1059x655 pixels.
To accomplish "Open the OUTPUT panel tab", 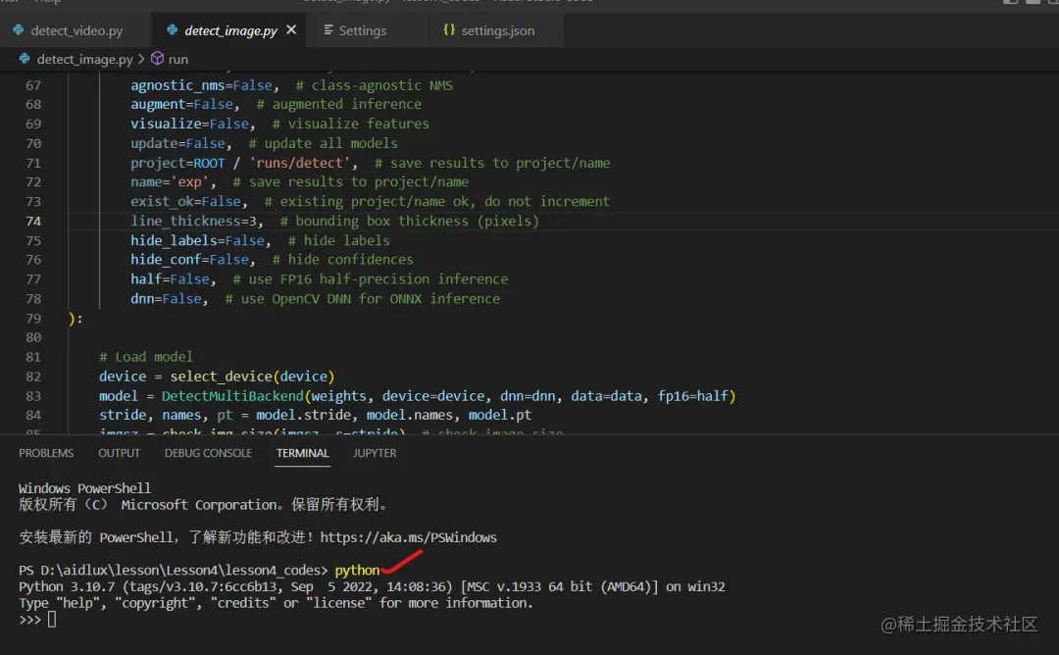I will point(119,453).
